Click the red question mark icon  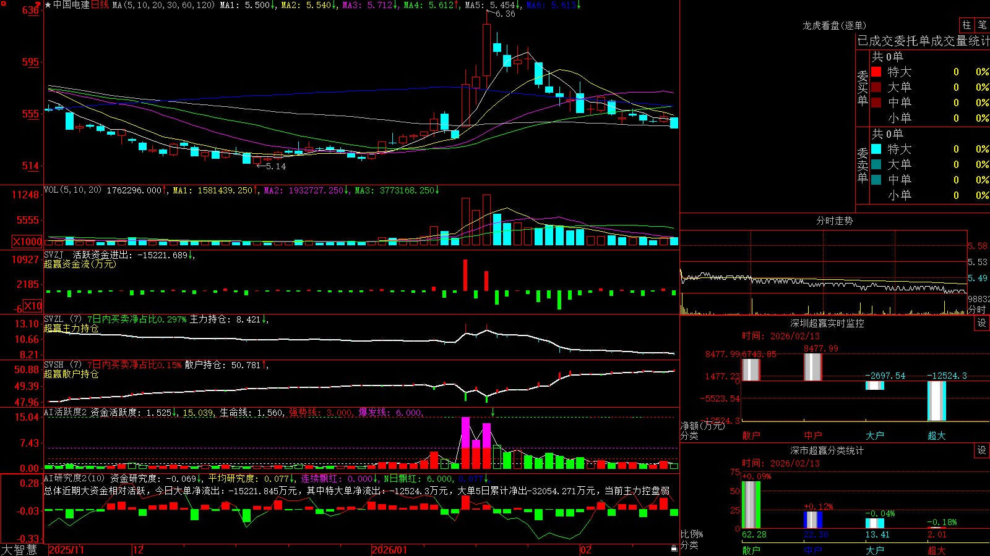(38, 6)
